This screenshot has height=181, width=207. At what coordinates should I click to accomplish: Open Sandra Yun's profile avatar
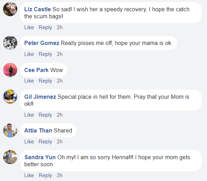tap(10, 157)
